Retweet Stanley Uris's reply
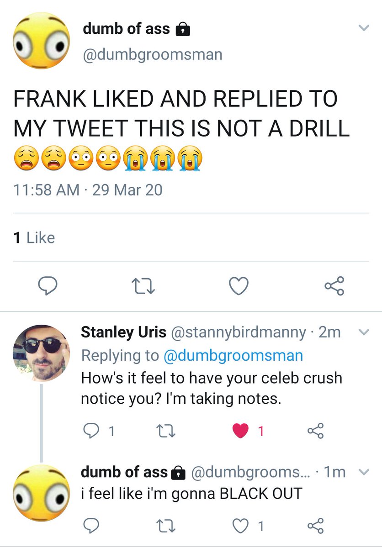The image size is (382, 548). point(163,431)
